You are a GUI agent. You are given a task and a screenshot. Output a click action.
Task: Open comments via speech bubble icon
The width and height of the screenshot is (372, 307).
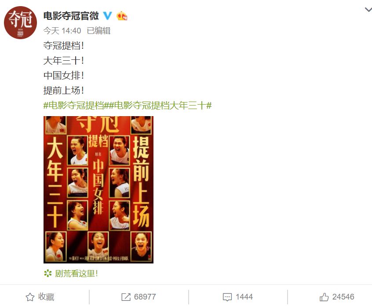click(x=227, y=297)
